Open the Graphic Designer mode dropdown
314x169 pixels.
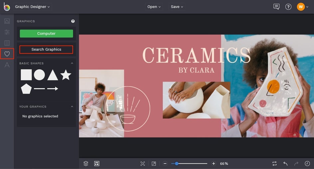tap(33, 7)
